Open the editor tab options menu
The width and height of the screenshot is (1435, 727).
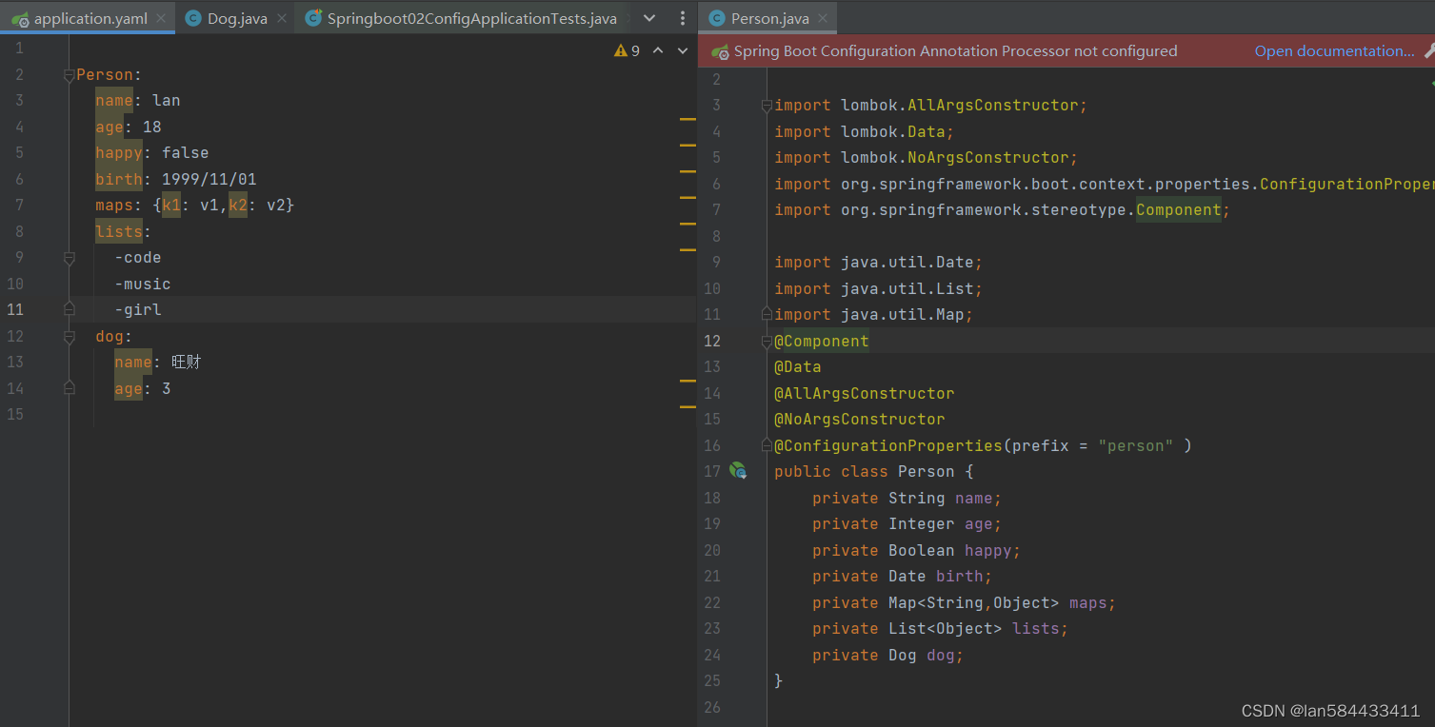[x=682, y=18]
